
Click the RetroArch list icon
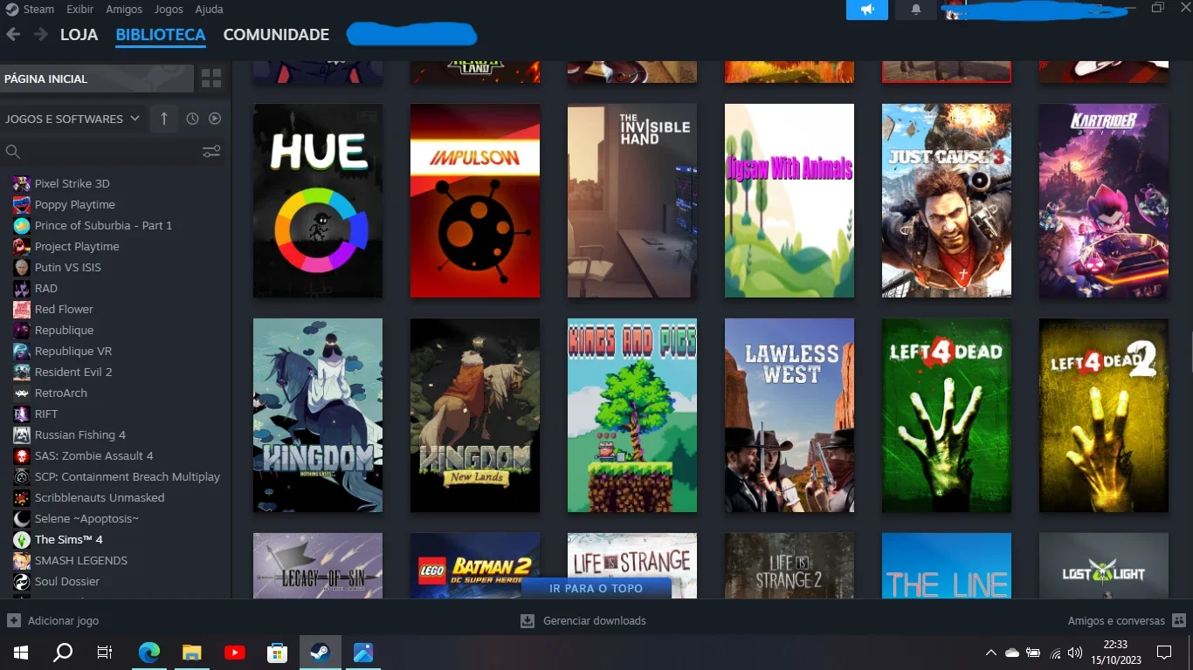(x=21, y=393)
